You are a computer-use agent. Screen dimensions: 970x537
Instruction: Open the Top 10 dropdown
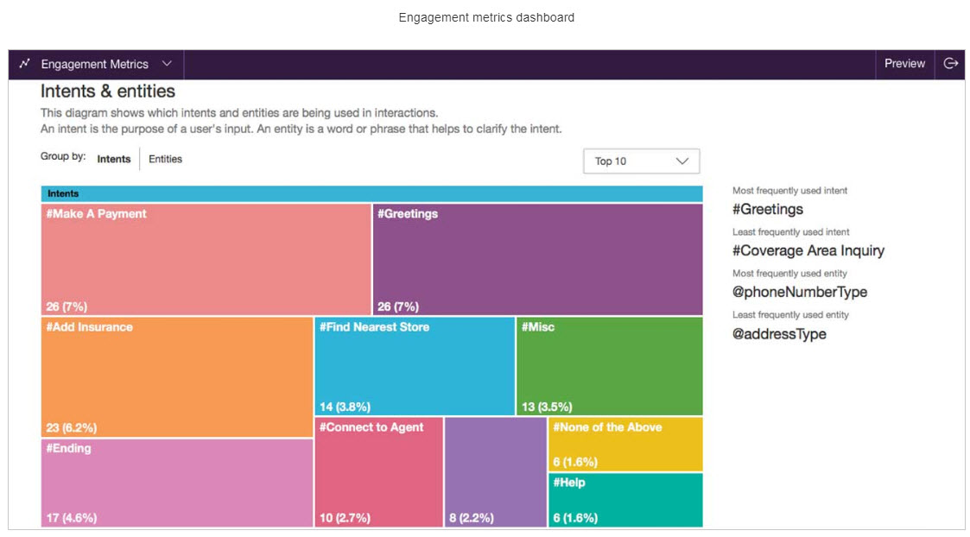tap(641, 161)
